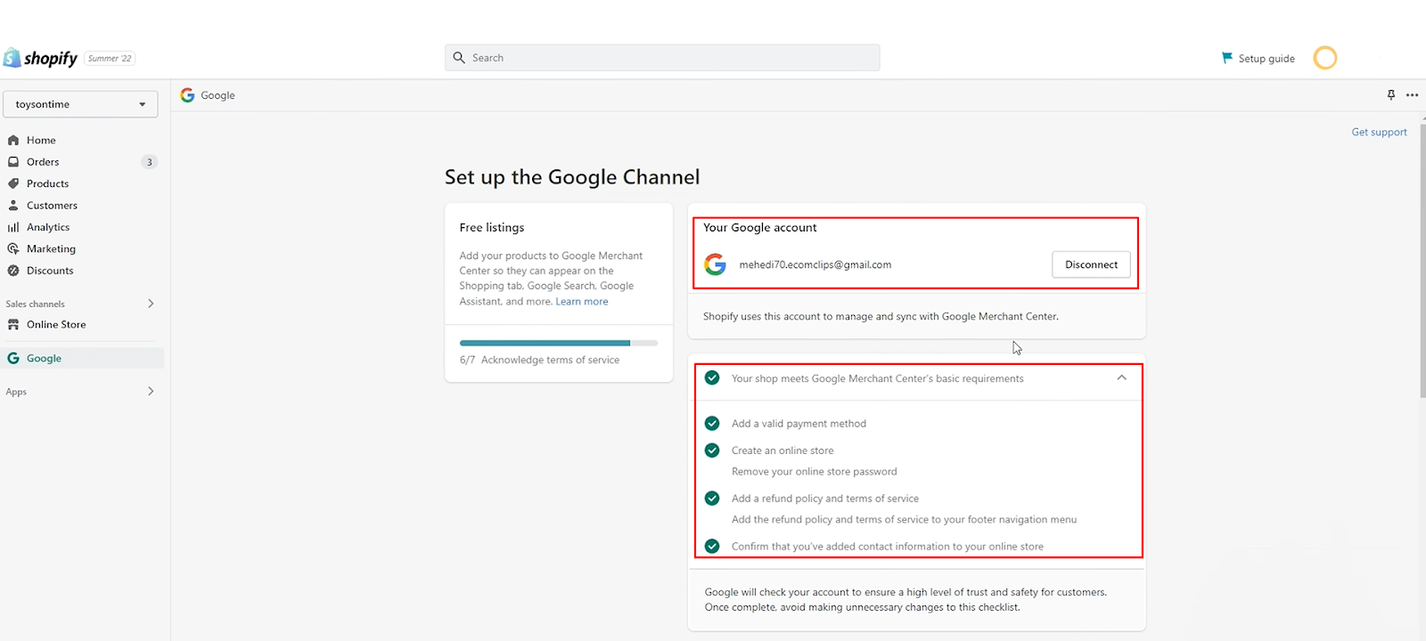This screenshot has height=641, width=1426.
Task: Click the Products tag icon
Action: pyautogui.click(x=13, y=183)
